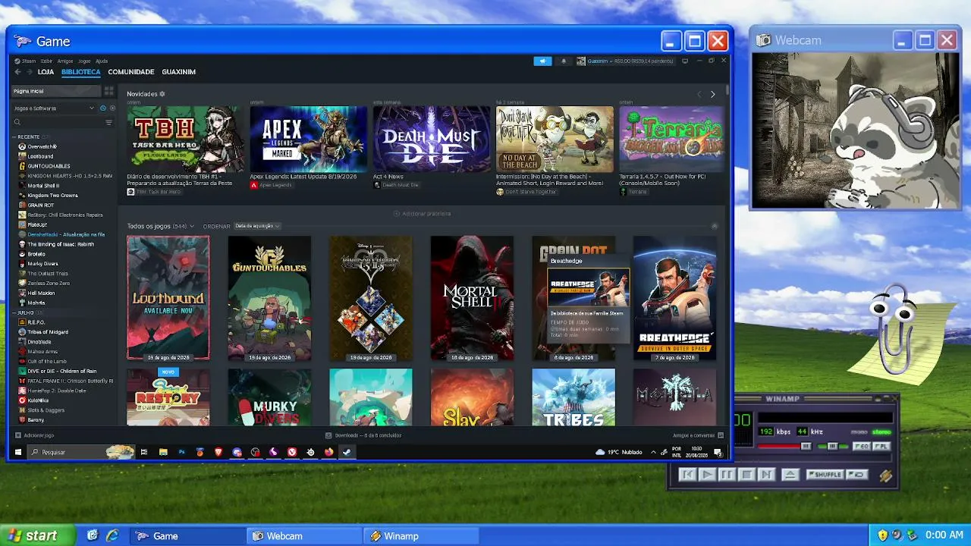Screen dimensions: 971x546
Task: Collapse the RECENTE section
Action: click(x=14, y=137)
